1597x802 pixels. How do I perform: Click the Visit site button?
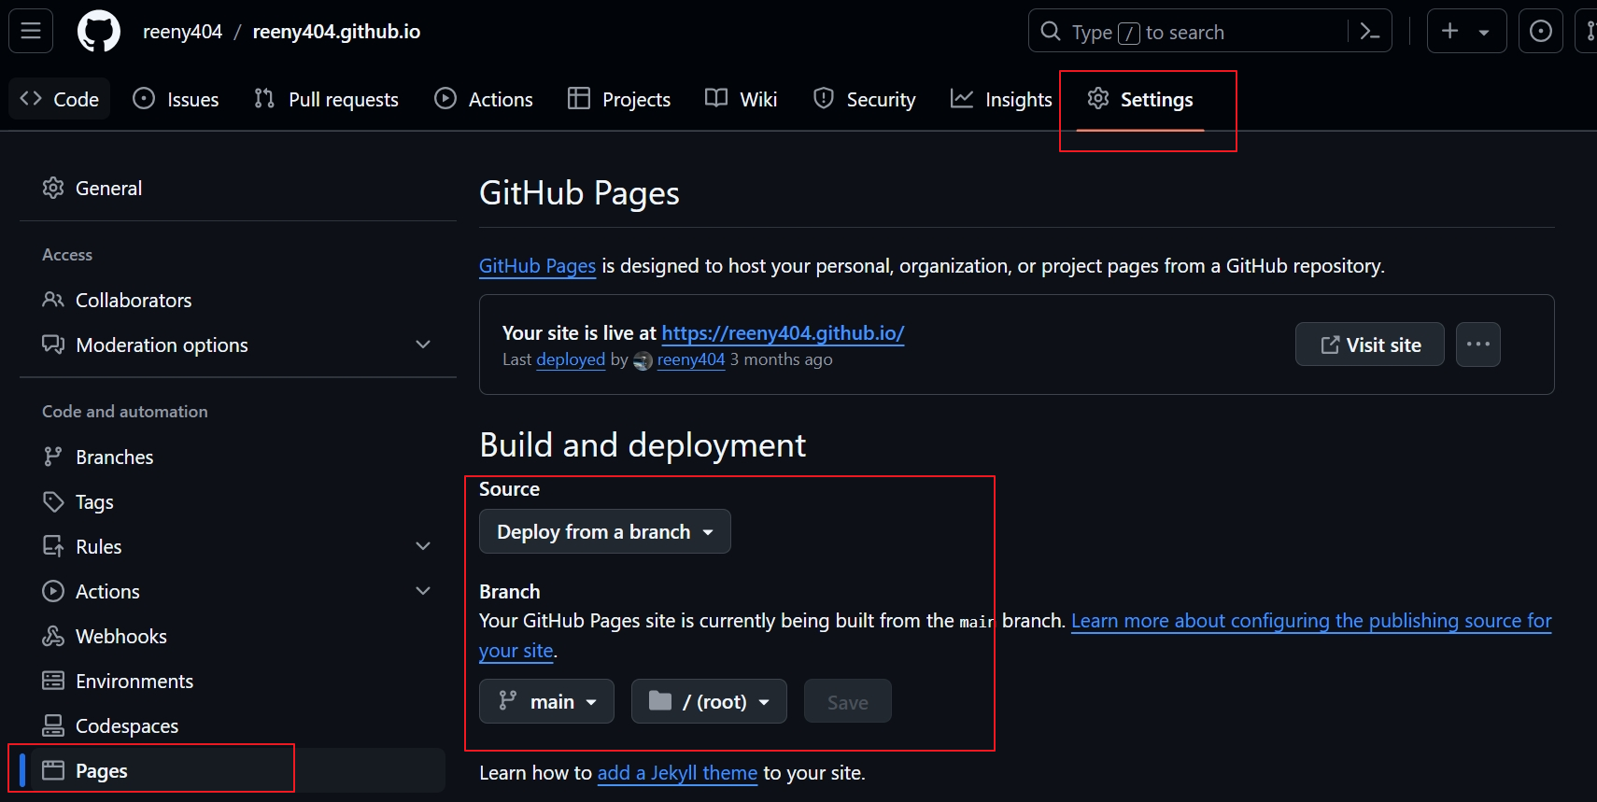point(1370,345)
